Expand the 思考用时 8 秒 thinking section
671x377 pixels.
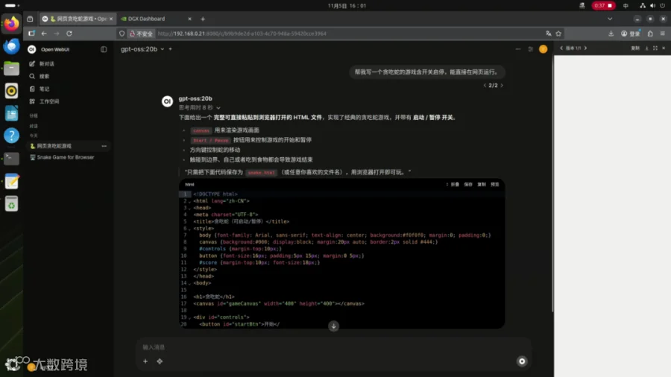pos(199,108)
